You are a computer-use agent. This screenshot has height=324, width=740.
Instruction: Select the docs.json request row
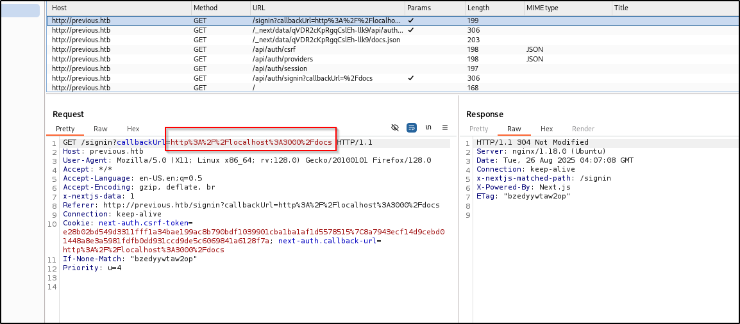(x=326, y=40)
